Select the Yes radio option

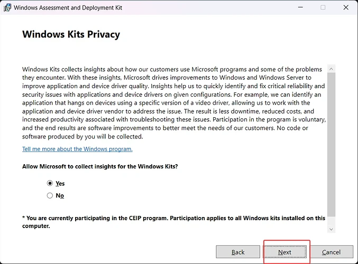(50, 183)
